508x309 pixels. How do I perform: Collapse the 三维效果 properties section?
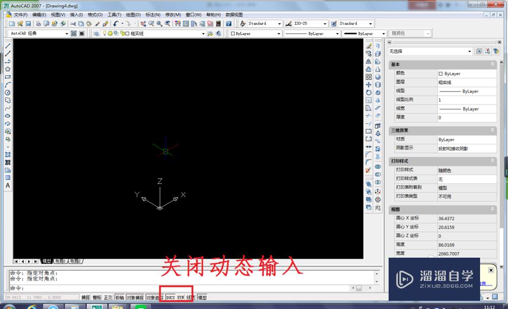coord(492,131)
